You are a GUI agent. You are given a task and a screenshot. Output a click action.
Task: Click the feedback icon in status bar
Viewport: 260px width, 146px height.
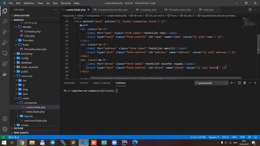click(x=249, y=137)
